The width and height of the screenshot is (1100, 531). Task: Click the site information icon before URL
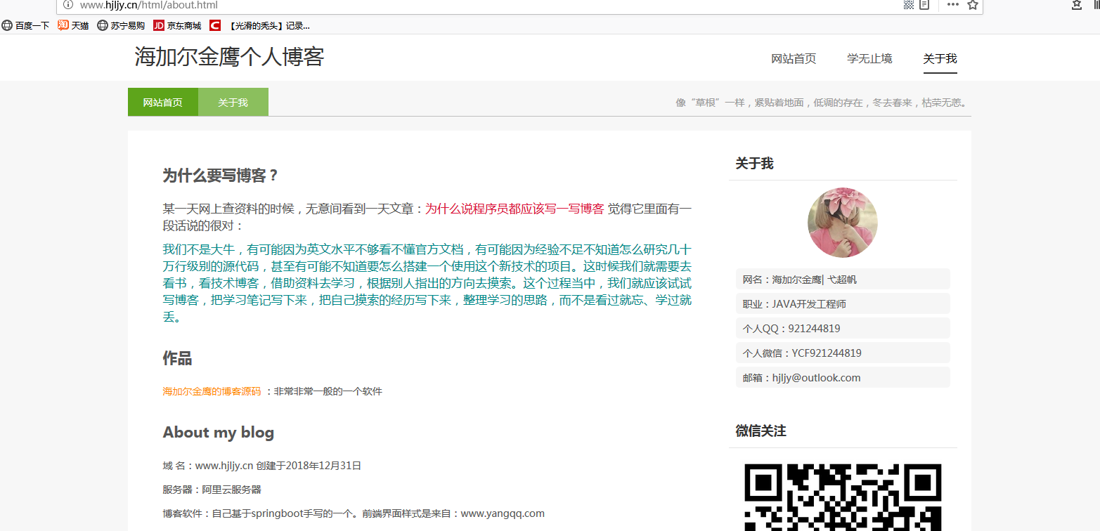click(68, 5)
